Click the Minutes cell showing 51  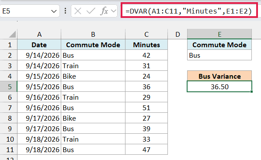pos(146,108)
